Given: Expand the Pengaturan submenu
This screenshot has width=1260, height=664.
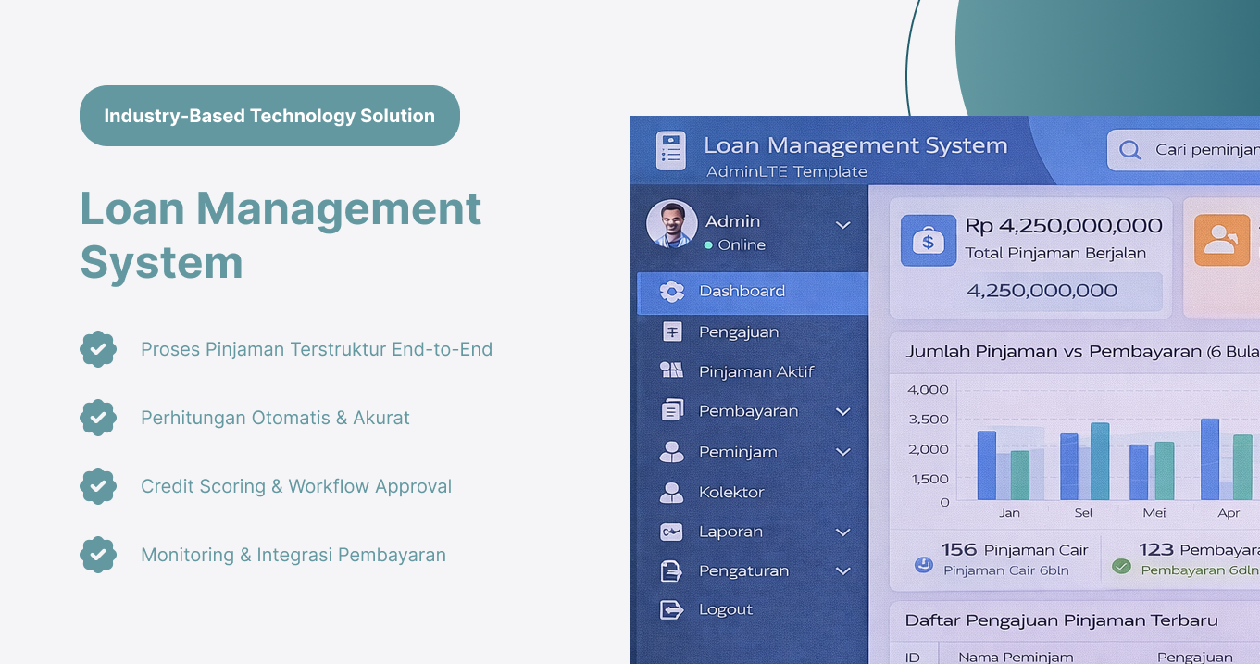Looking at the screenshot, I should coord(843,570).
